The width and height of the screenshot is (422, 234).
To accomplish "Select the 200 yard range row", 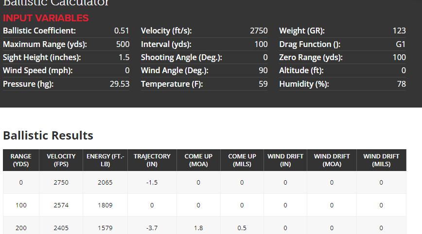I will 205,228.
